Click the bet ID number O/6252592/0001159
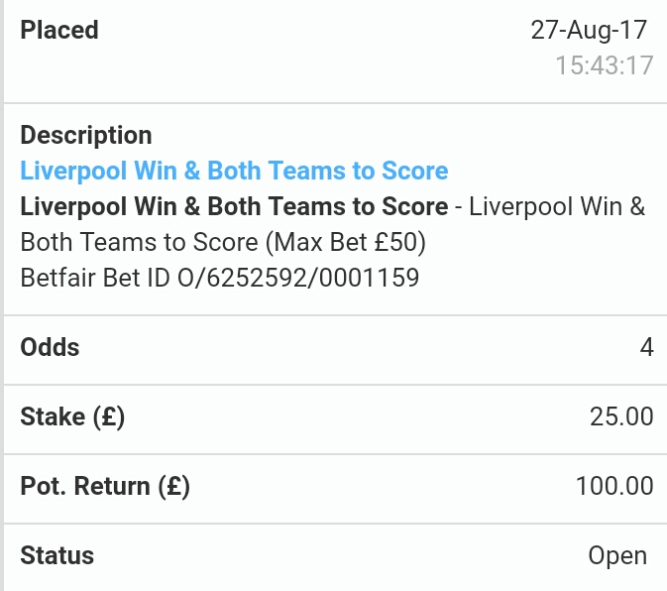 [x=298, y=278]
